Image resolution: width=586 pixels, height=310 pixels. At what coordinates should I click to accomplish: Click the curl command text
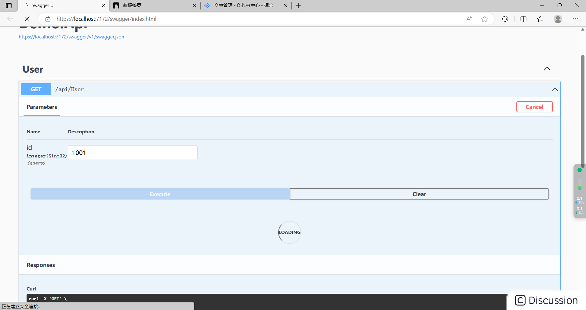48,299
